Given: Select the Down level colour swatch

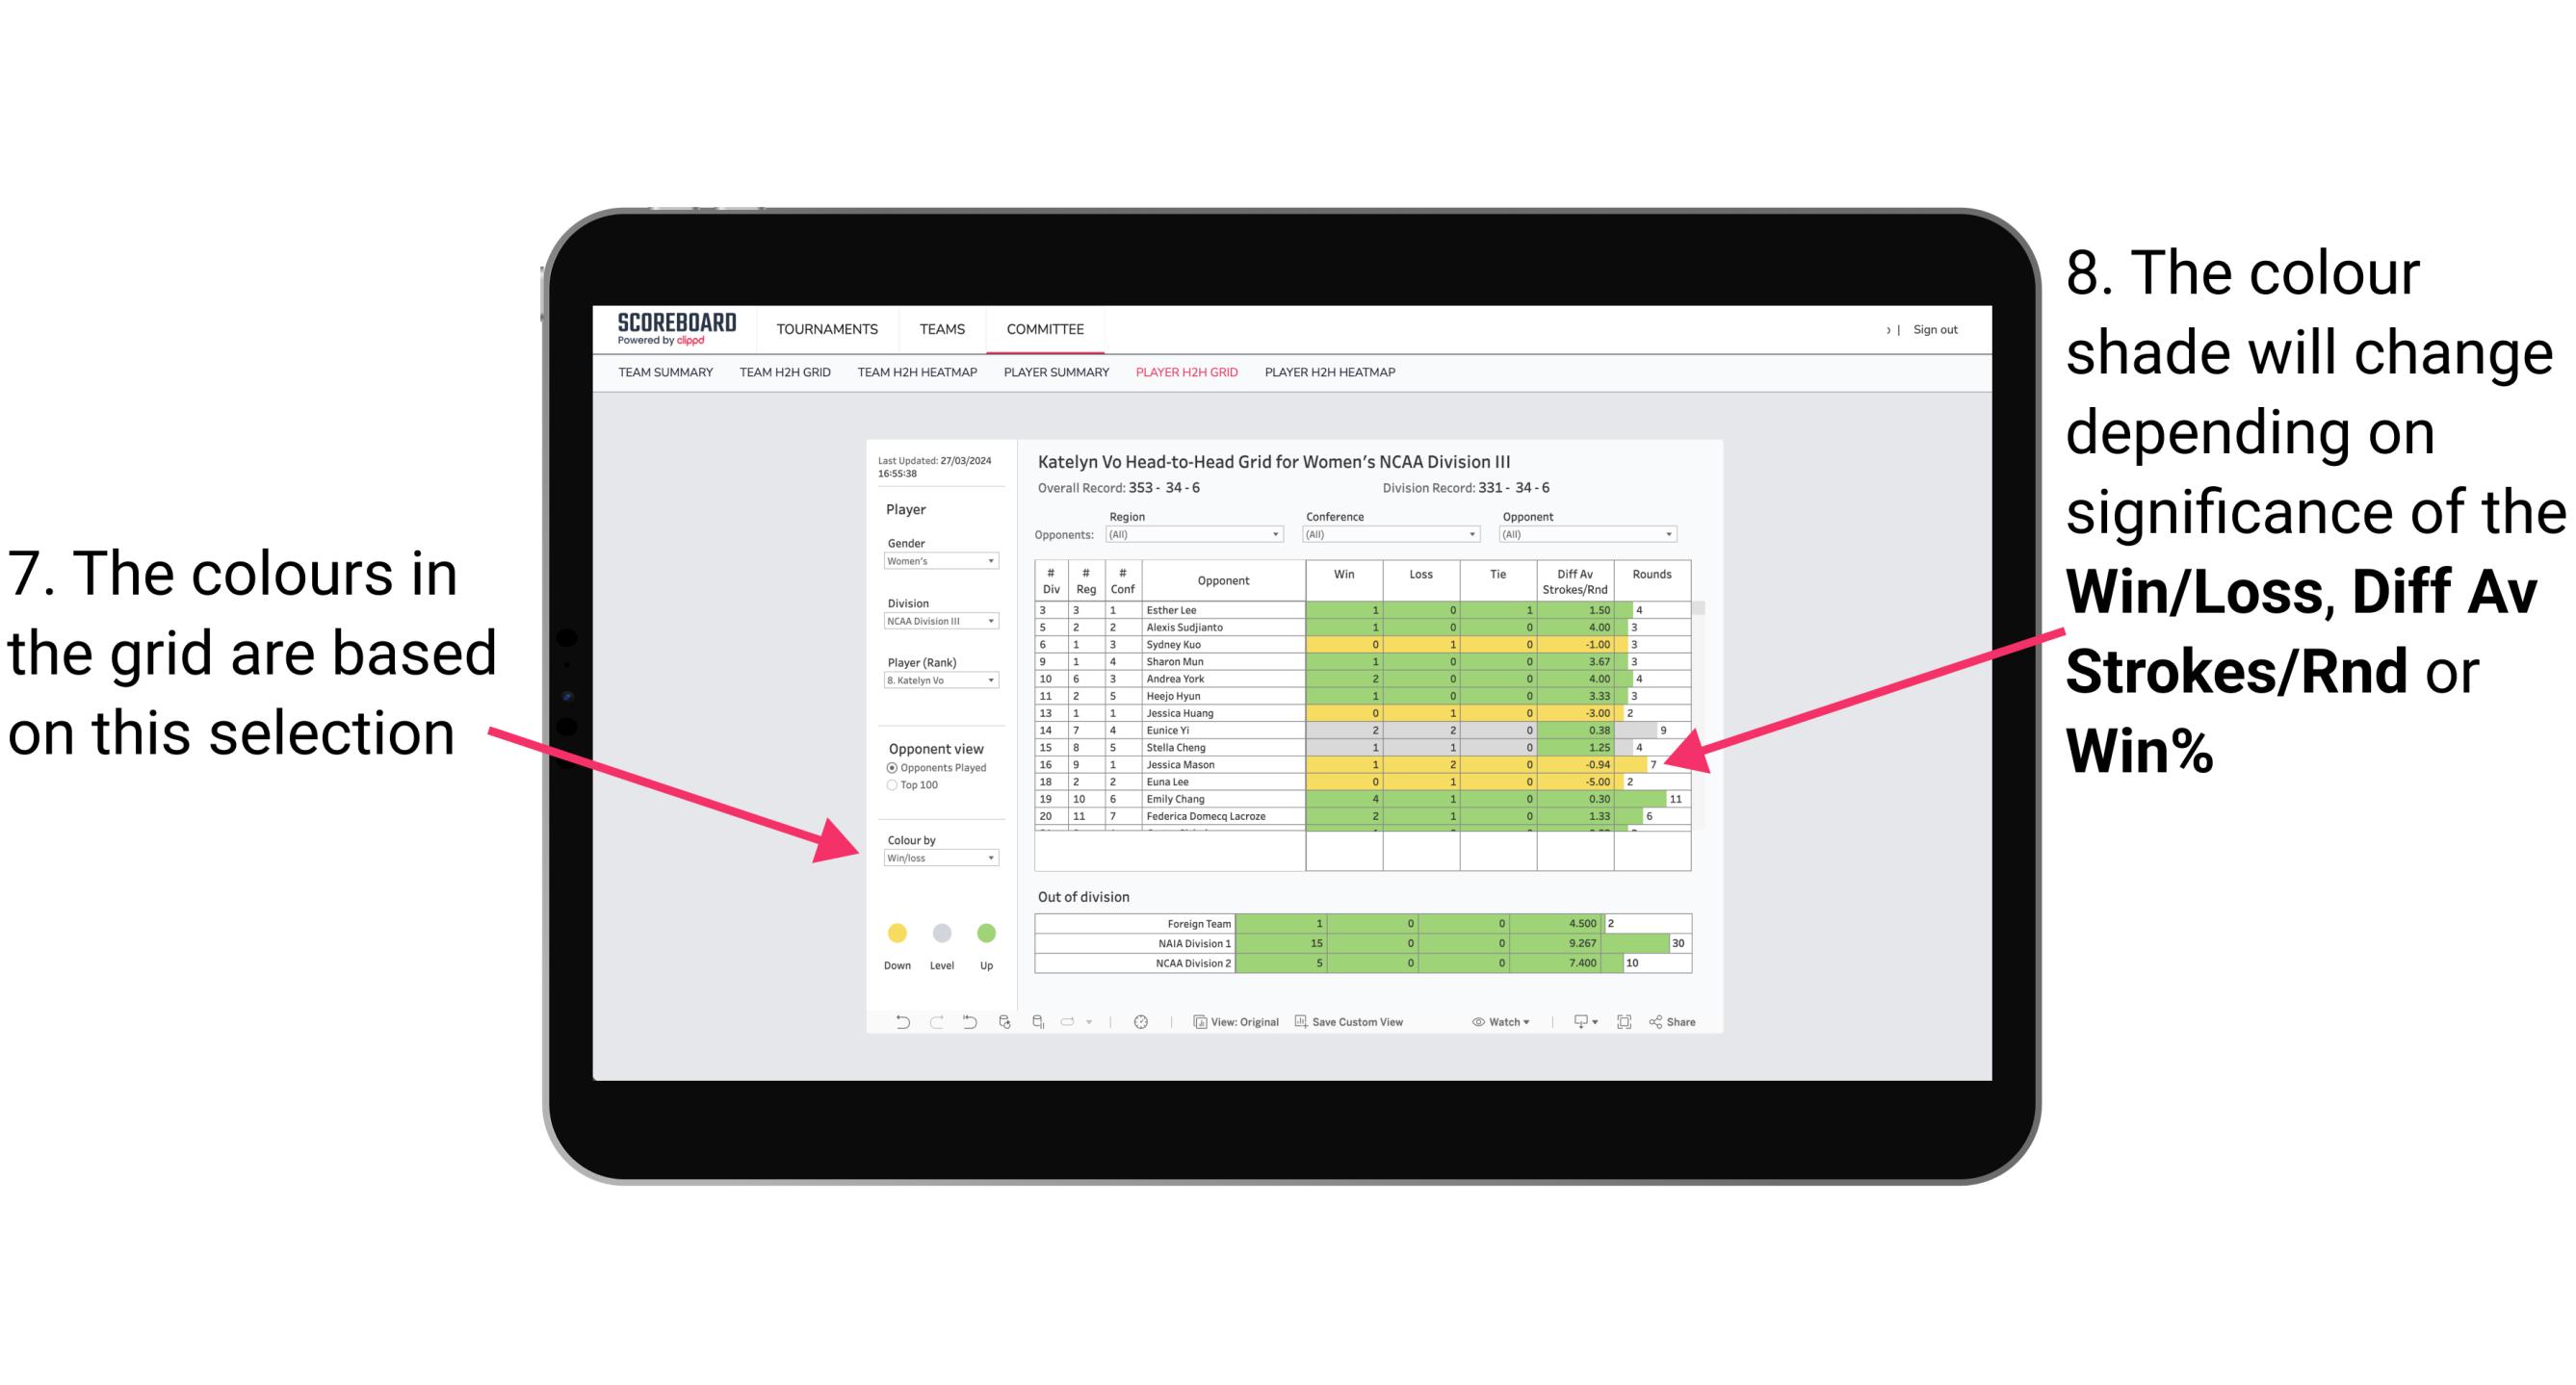Looking at the screenshot, I should click(896, 932).
